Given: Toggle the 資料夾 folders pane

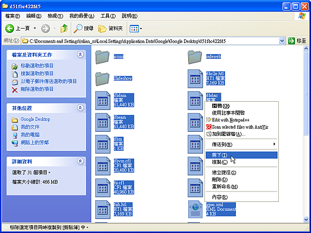Looking at the screenshot, I should tap(110, 29).
